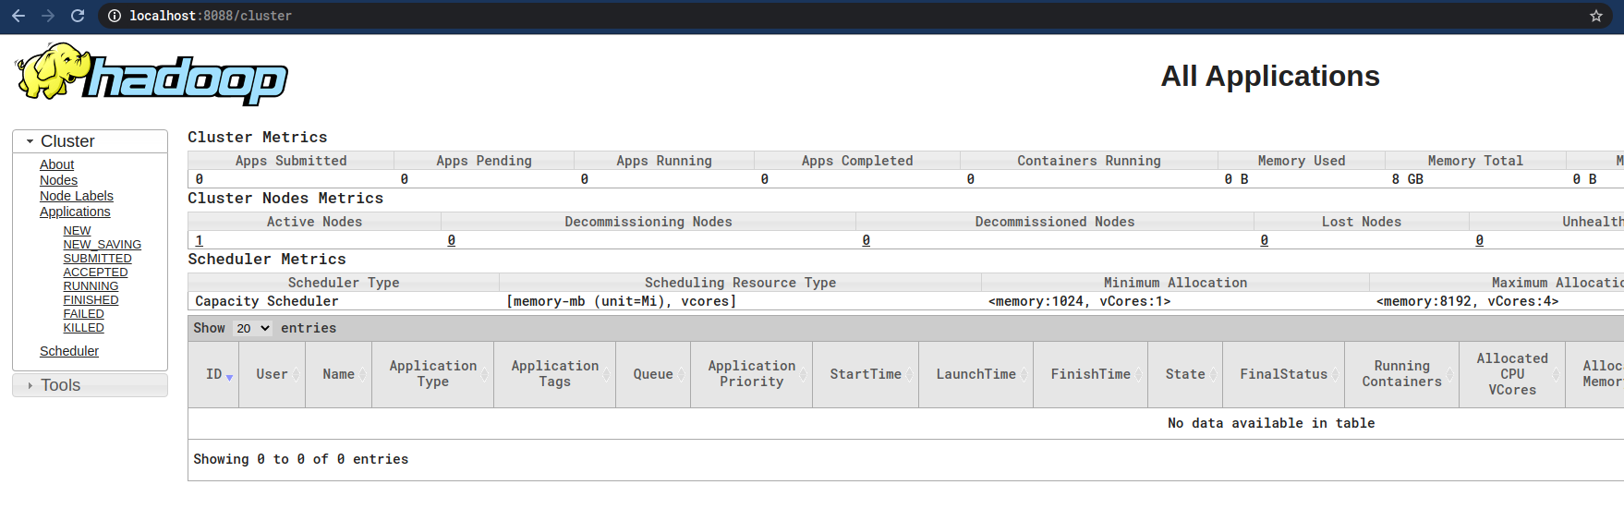Sort table by Name column

point(339,374)
